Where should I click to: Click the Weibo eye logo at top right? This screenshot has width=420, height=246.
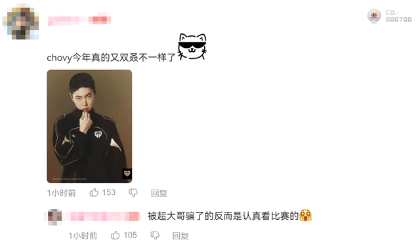coord(374,16)
